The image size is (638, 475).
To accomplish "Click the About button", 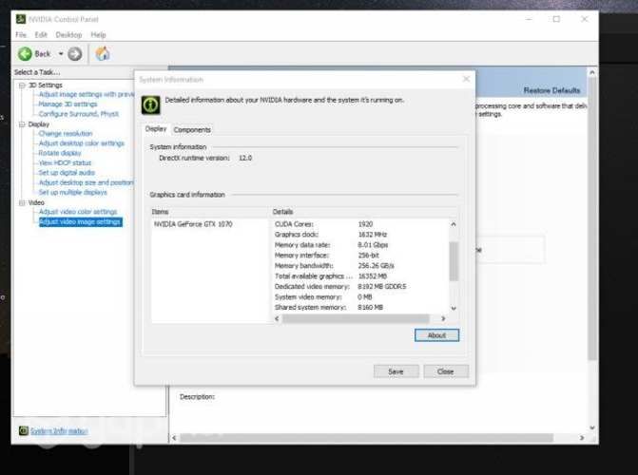I will click(436, 335).
